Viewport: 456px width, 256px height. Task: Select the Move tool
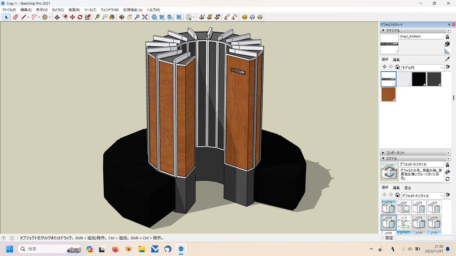[72, 17]
